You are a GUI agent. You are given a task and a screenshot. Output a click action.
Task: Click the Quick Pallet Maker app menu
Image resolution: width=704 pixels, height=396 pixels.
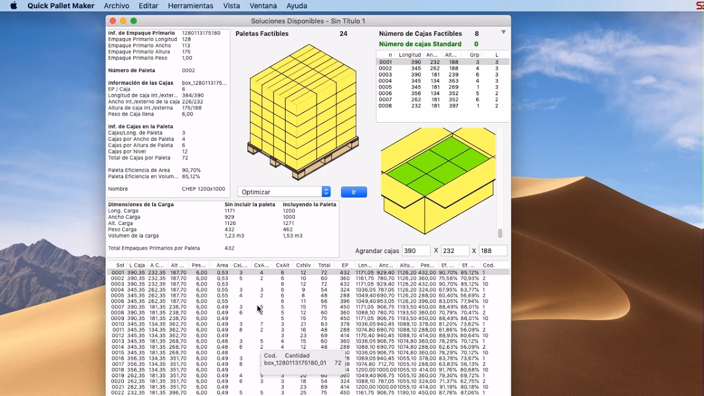click(x=59, y=5)
